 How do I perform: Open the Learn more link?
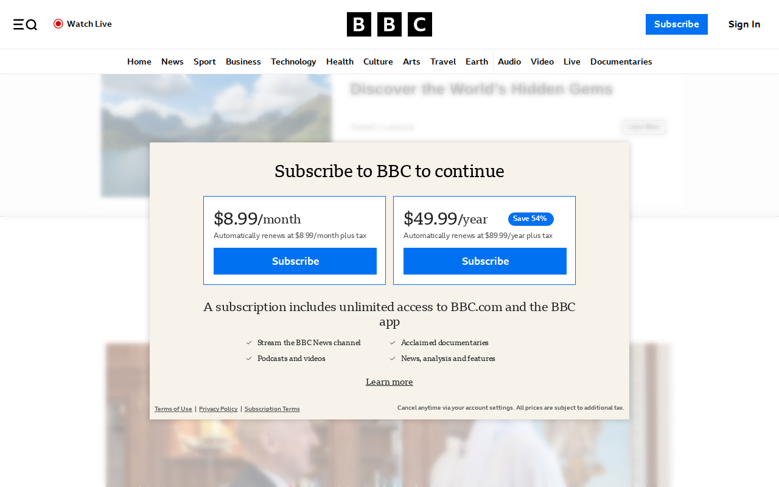[389, 382]
